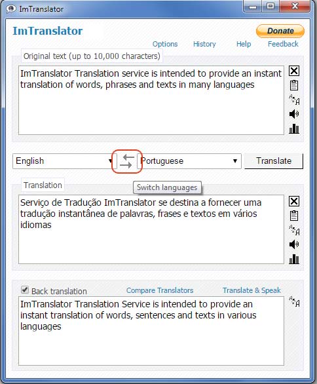Uncheck the Back translation checkbox
The image size is (317, 384).
point(25,290)
